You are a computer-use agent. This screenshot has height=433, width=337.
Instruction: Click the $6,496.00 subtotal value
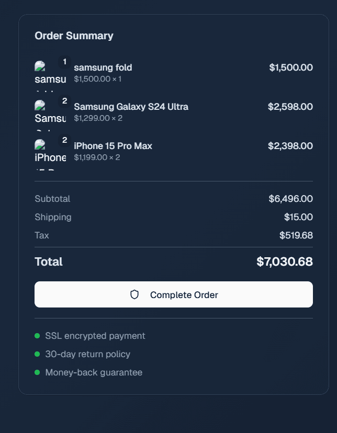click(290, 199)
